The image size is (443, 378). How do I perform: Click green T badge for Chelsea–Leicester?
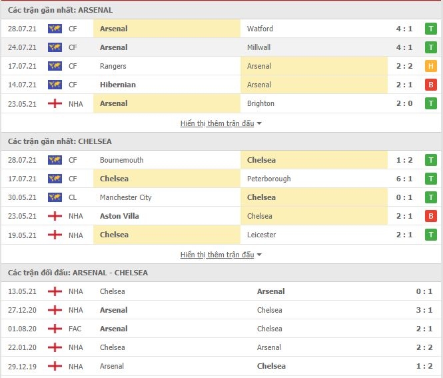click(x=430, y=235)
